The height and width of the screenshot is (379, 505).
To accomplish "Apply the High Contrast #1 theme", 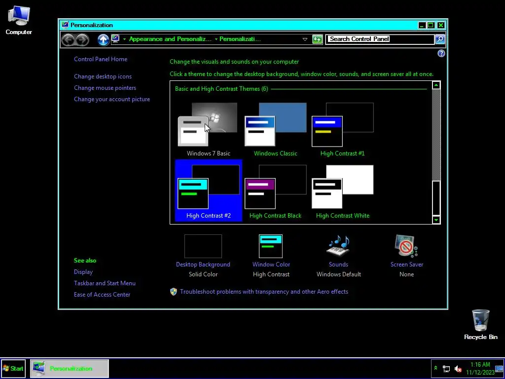I will click(342, 130).
